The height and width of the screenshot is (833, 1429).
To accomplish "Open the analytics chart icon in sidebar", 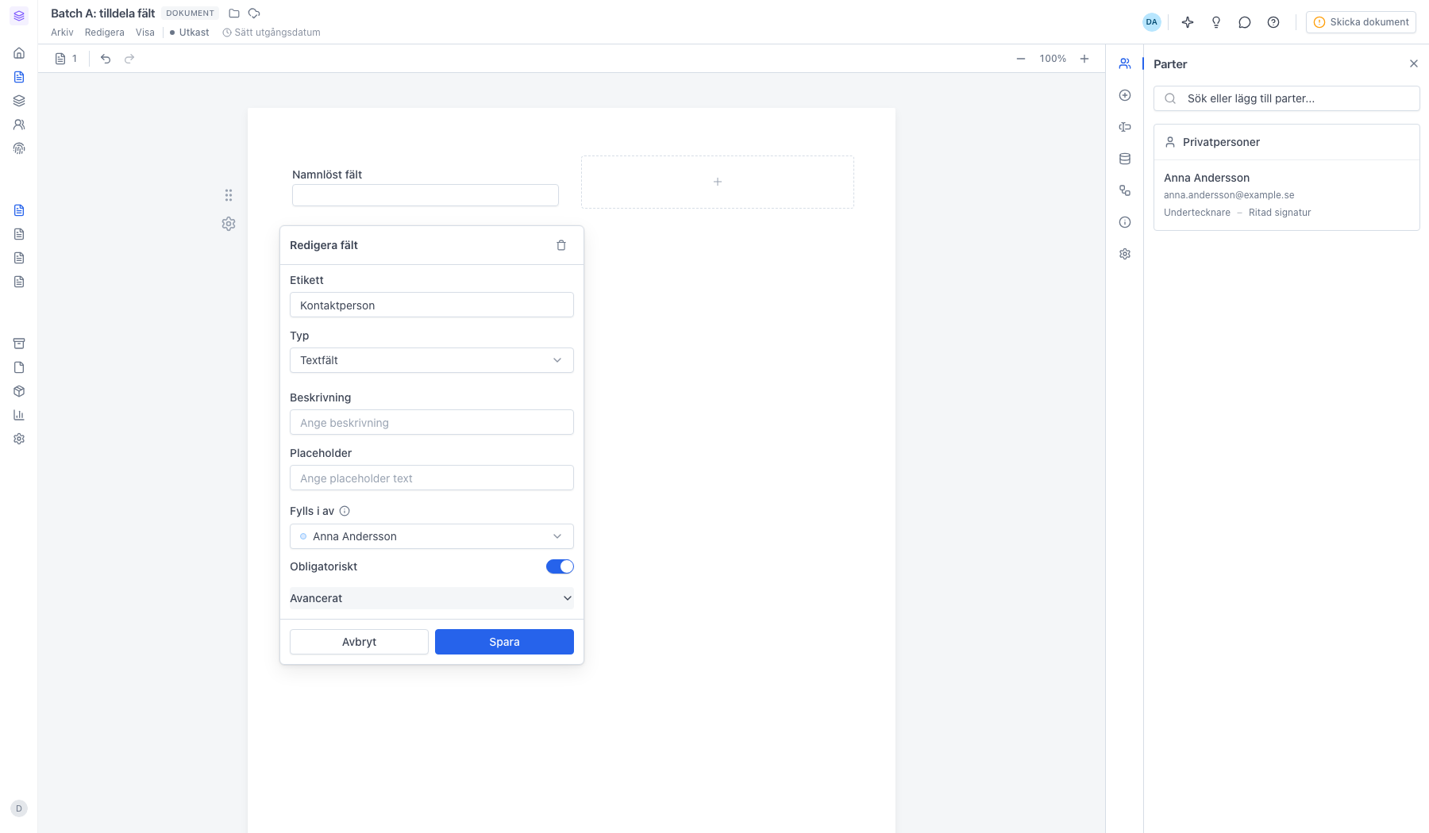I will coord(19,415).
